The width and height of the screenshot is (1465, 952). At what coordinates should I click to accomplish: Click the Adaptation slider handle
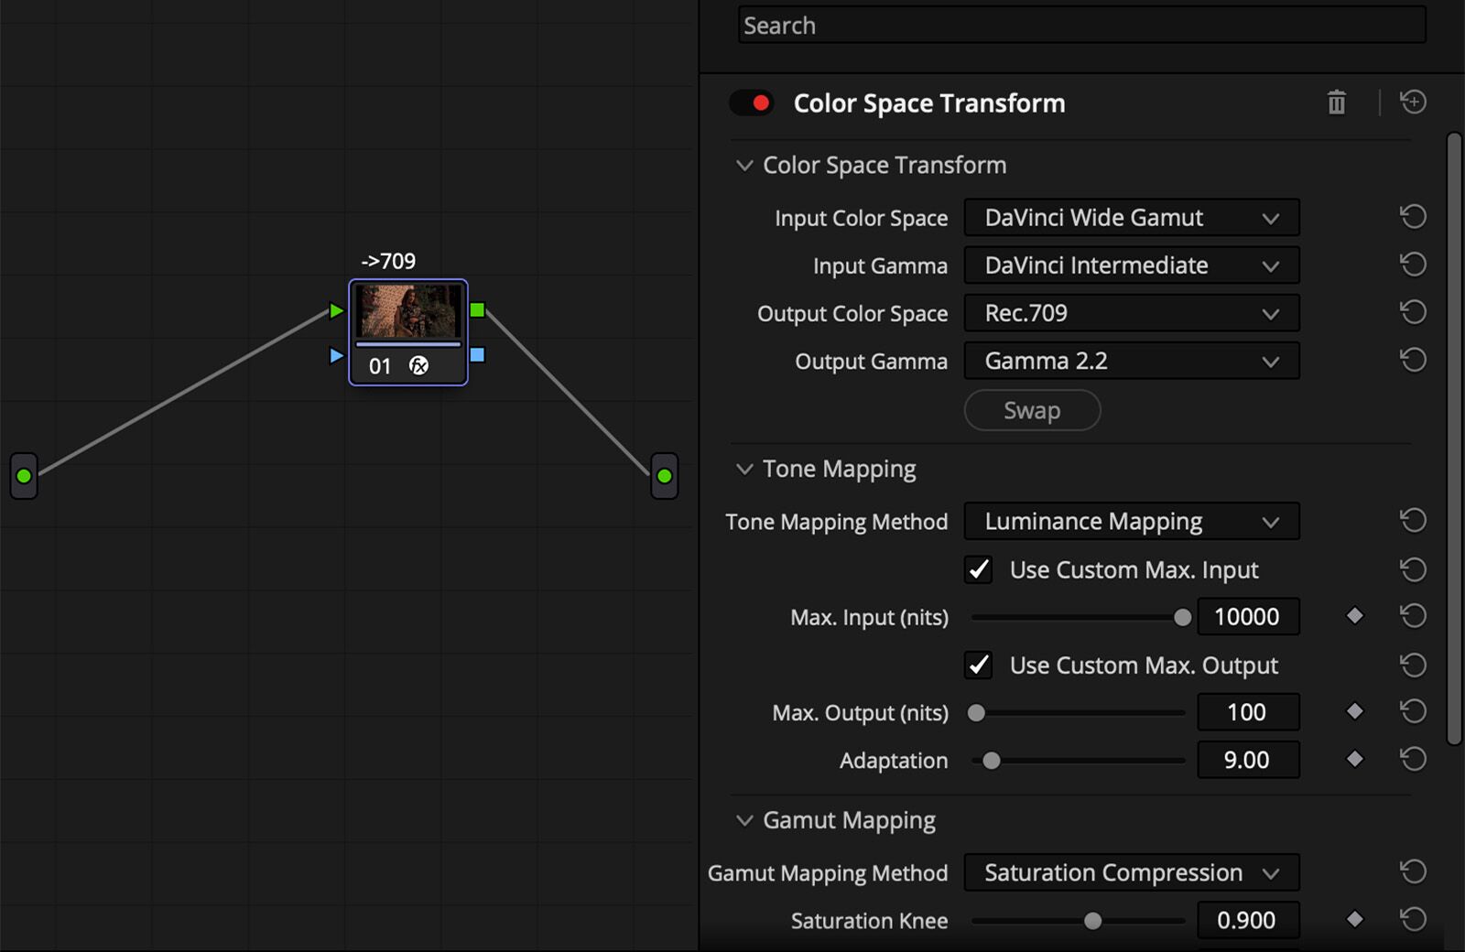[992, 760]
